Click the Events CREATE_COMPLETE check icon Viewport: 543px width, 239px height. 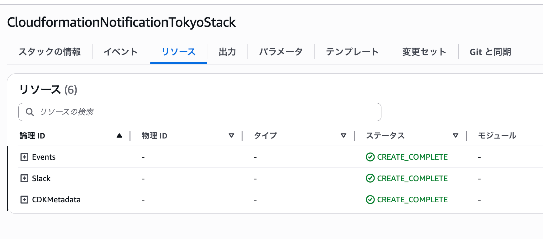click(370, 157)
